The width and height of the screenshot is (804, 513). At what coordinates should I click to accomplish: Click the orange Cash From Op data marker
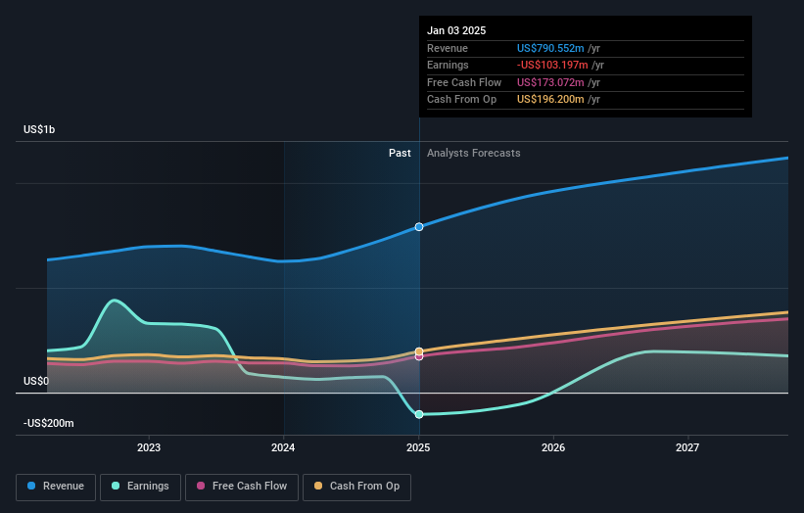pos(419,351)
